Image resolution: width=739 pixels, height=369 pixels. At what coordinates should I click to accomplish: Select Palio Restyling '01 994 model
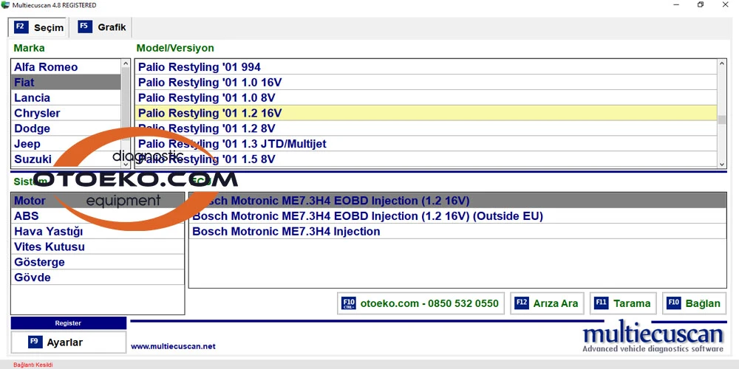coord(426,67)
